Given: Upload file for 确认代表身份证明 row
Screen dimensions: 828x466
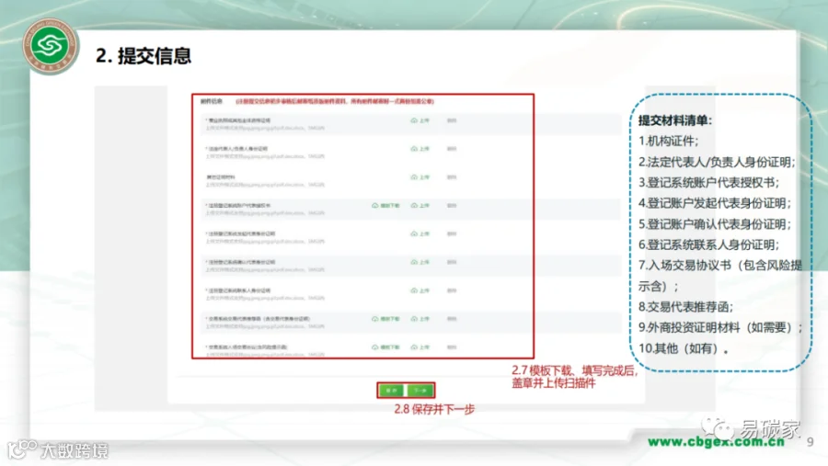Looking at the screenshot, I should [420, 262].
